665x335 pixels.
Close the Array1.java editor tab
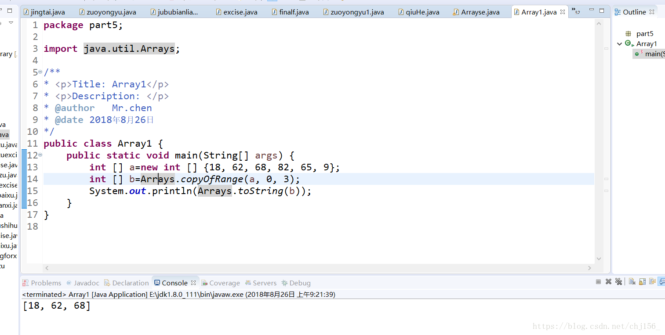pyautogui.click(x=563, y=12)
